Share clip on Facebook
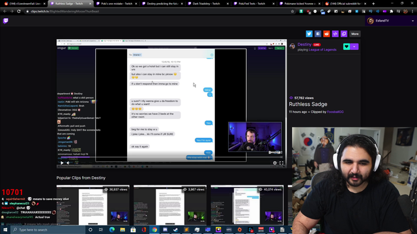This screenshot has width=417, height=234. 318,34
